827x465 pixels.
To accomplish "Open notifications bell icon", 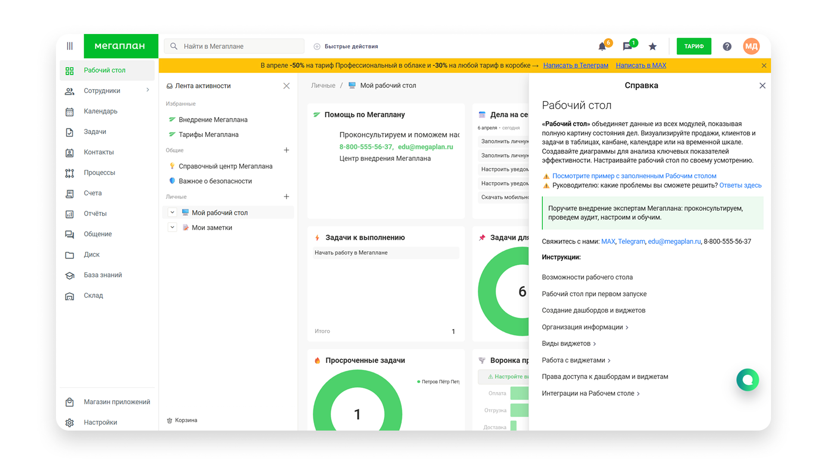I will (602, 46).
